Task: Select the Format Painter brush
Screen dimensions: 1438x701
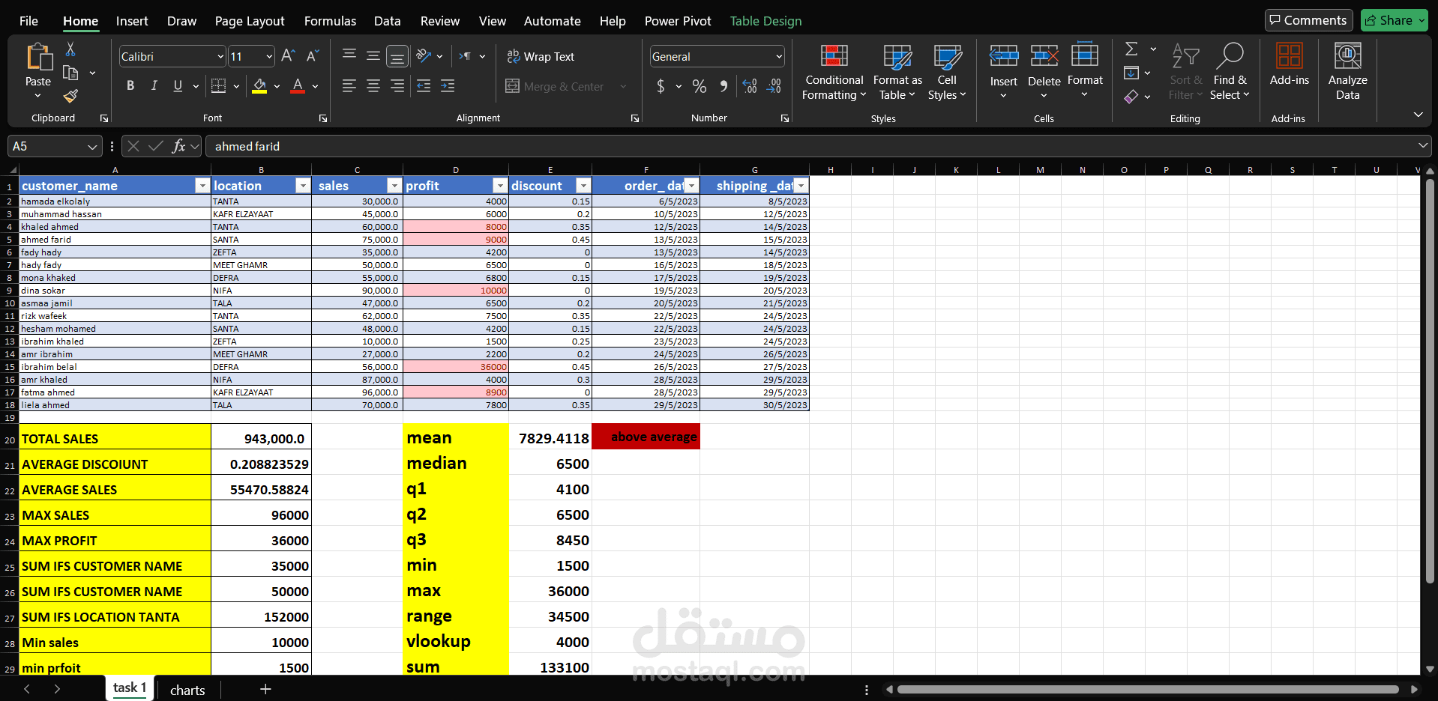Action: pos(70,96)
